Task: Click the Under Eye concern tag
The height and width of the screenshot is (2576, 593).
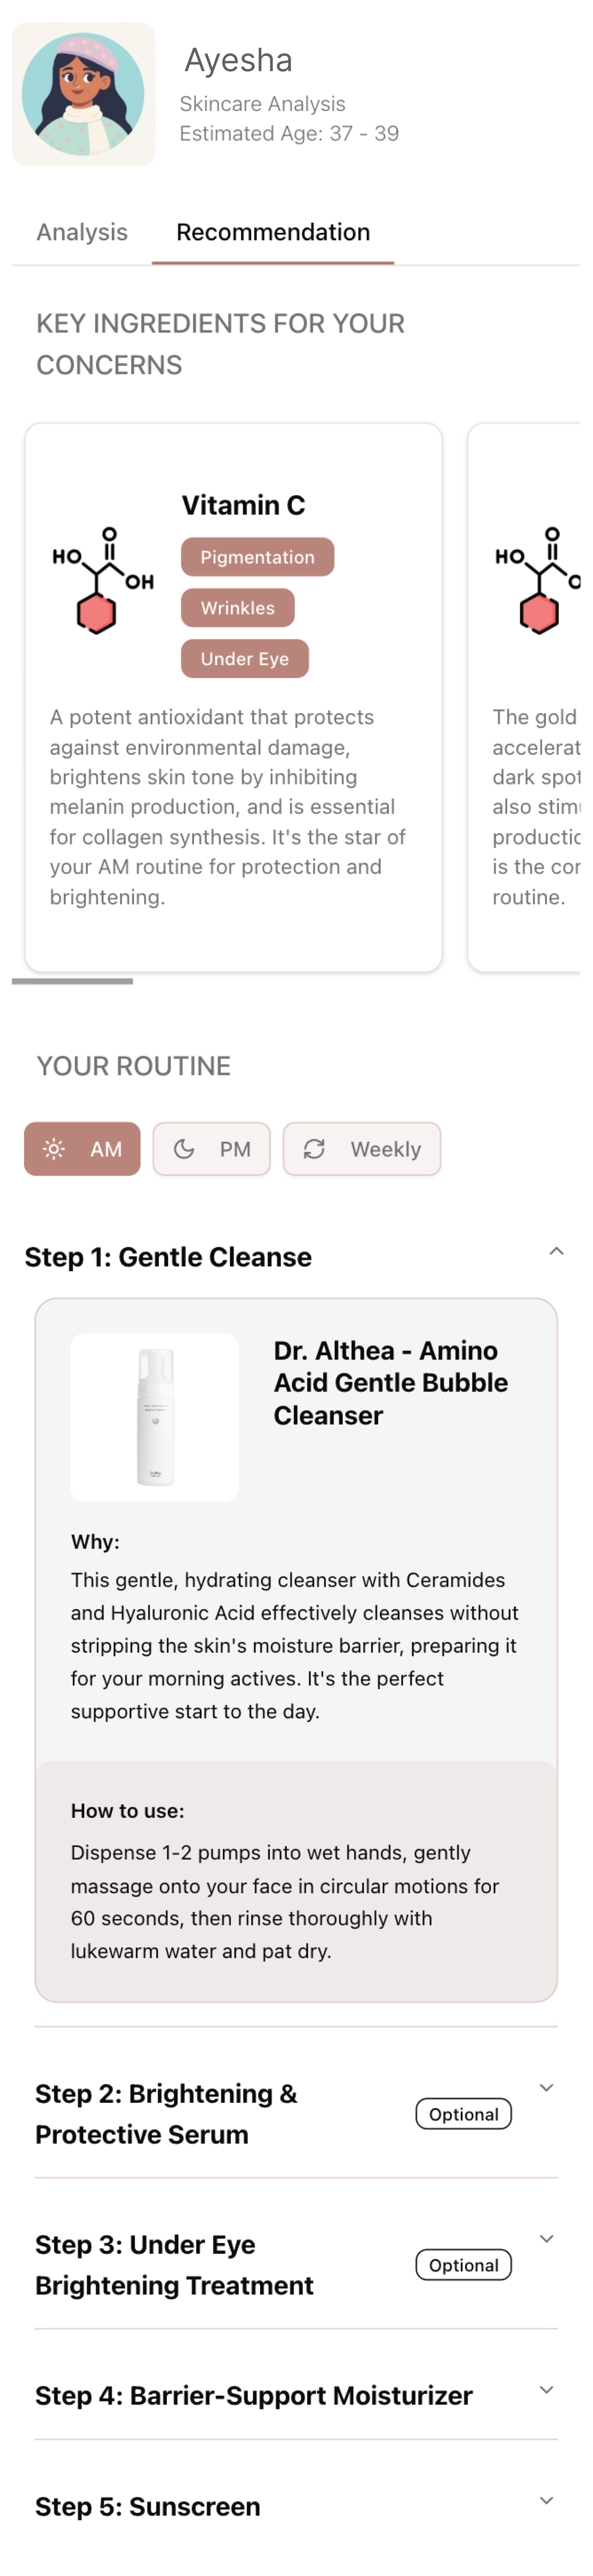Action: tap(244, 659)
